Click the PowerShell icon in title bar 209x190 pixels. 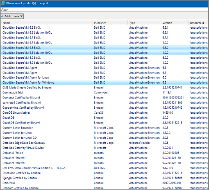(x=3, y=3)
